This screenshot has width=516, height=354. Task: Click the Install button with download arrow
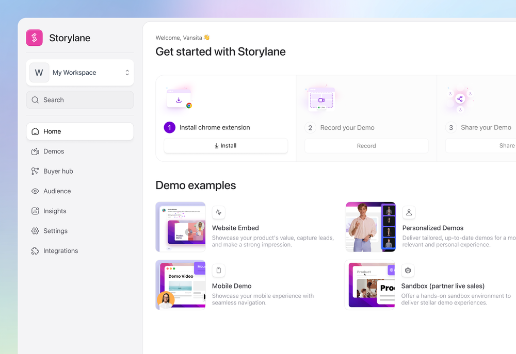(226, 146)
